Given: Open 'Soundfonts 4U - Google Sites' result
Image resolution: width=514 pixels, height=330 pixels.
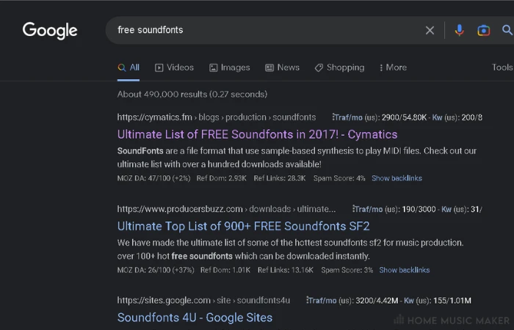Looking at the screenshot, I should [x=195, y=318].
